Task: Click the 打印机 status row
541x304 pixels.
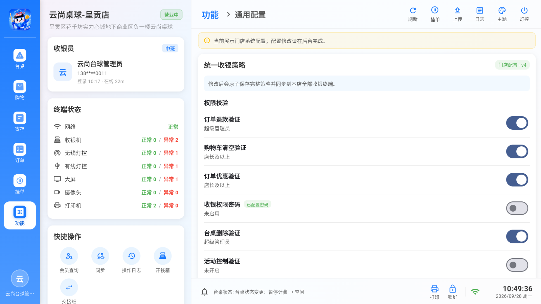Action: pyautogui.click(x=116, y=206)
